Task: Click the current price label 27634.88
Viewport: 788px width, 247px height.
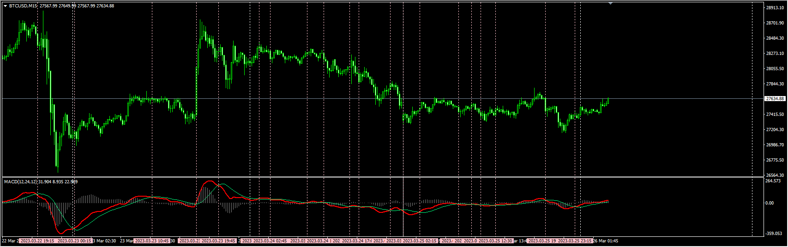Action: pyautogui.click(x=775, y=99)
